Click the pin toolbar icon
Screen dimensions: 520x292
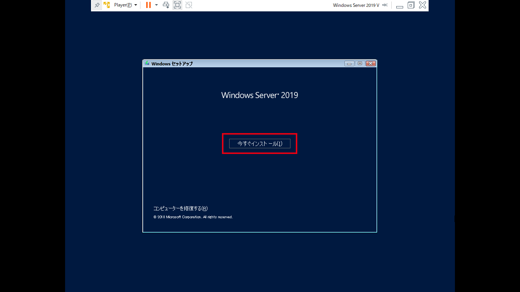tap(97, 5)
